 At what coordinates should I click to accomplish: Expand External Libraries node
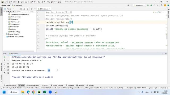coord(4,34)
